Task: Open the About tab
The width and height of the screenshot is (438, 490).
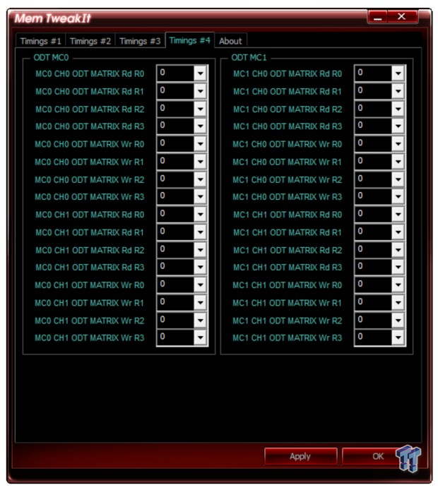Action: [x=231, y=41]
